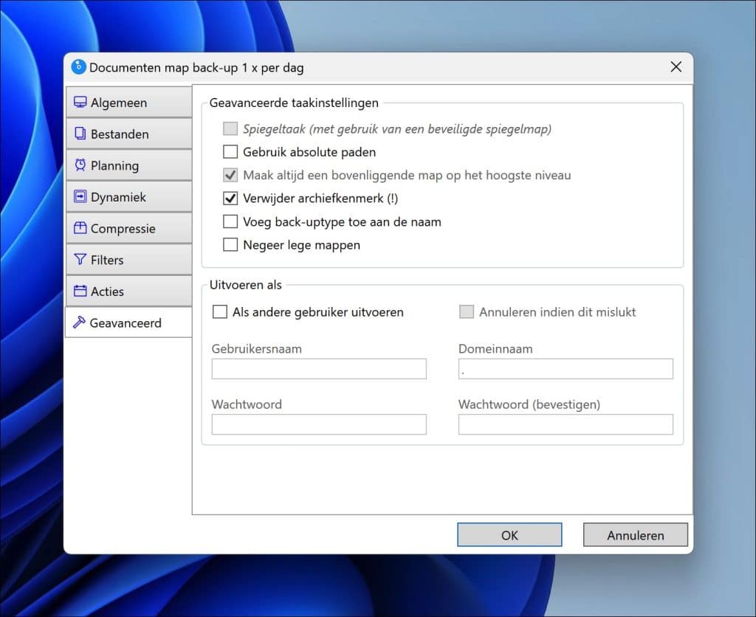The width and height of the screenshot is (756, 617).
Task: Click the Annuleren button
Action: [x=636, y=535]
